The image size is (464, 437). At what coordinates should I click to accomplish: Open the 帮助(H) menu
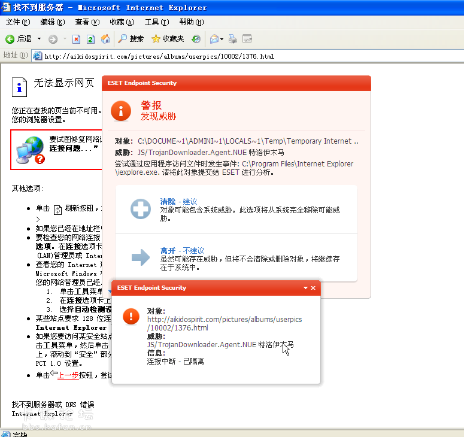(x=191, y=22)
